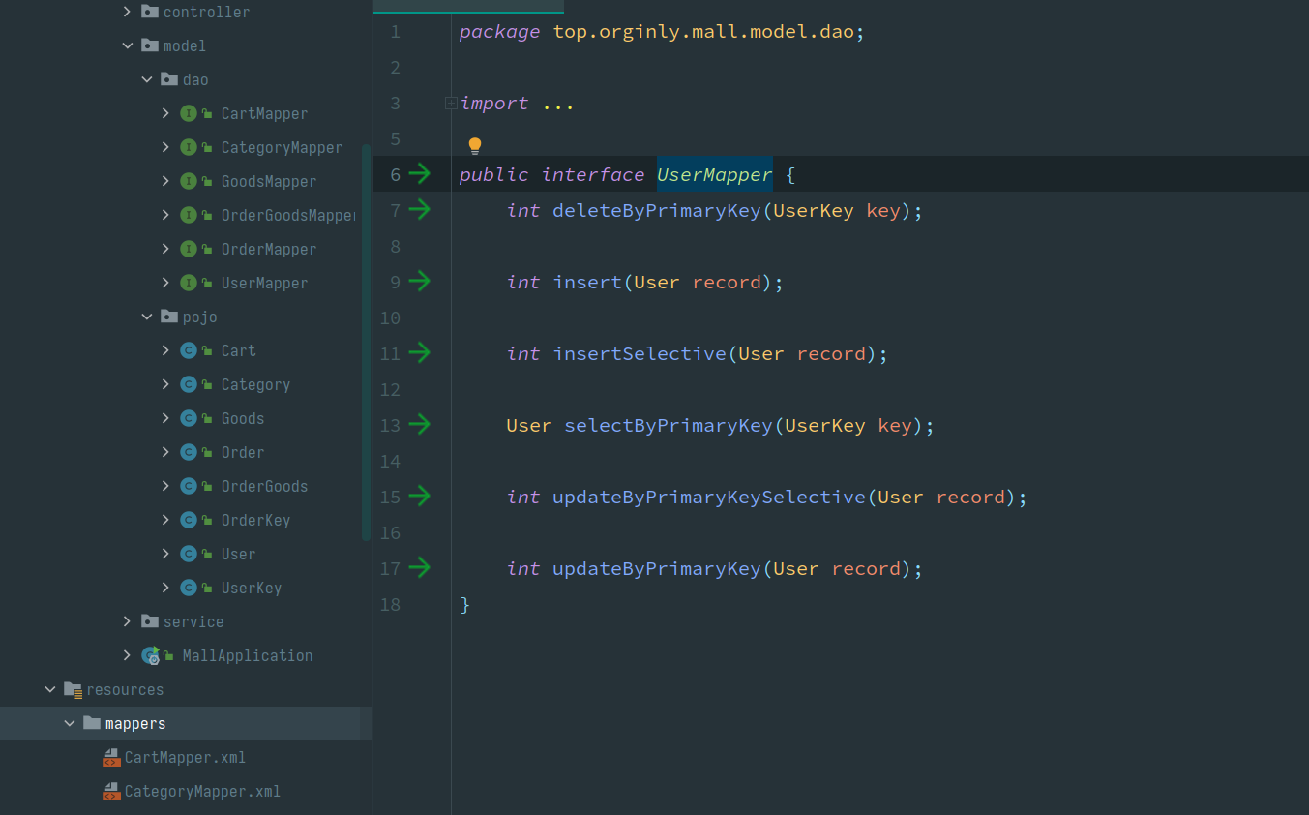Select CartMapper in the project tree
The width and height of the screenshot is (1309, 815).
pyautogui.click(x=264, y=113)
